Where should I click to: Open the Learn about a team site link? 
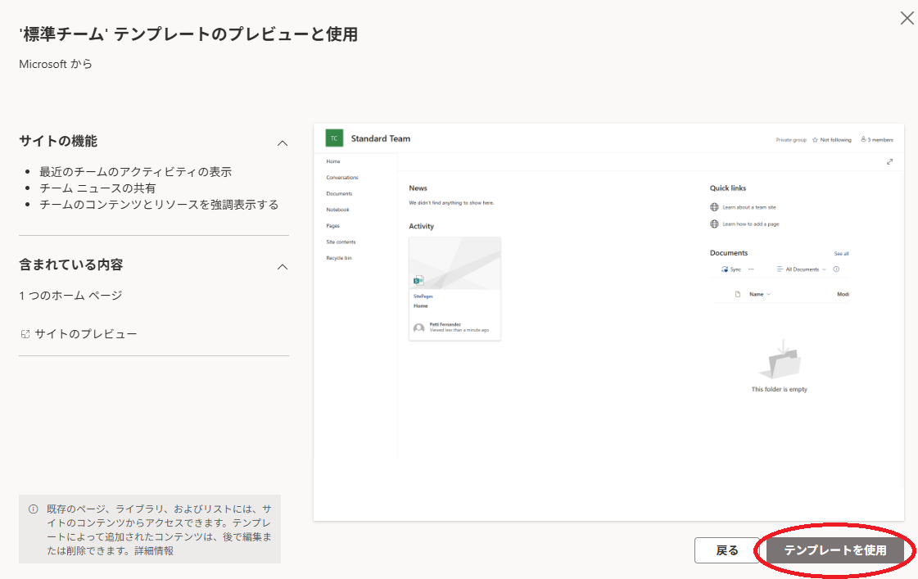click(749, 207)
